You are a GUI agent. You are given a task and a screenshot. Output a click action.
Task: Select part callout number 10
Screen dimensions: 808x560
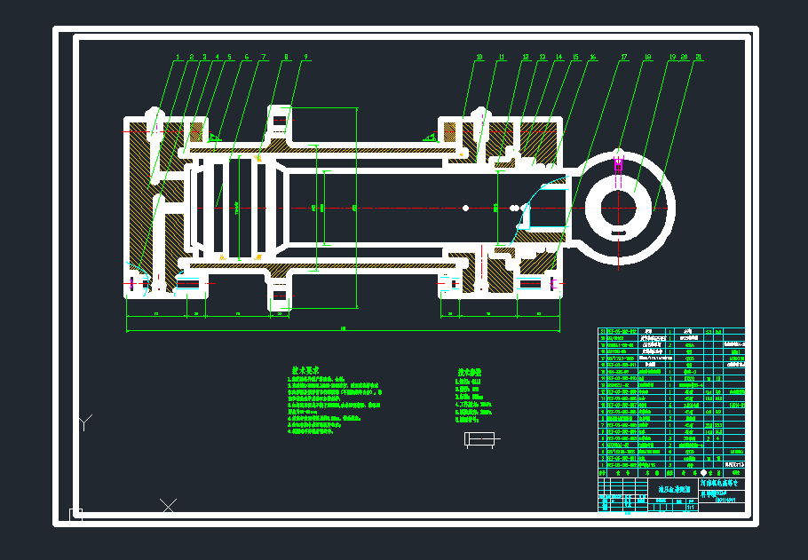point(479,58)
